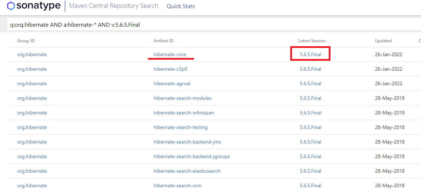The height and width of the screenshot is (194, 421).
Task: Open the hibernate-core artifact link
Action: click(170, 54)
